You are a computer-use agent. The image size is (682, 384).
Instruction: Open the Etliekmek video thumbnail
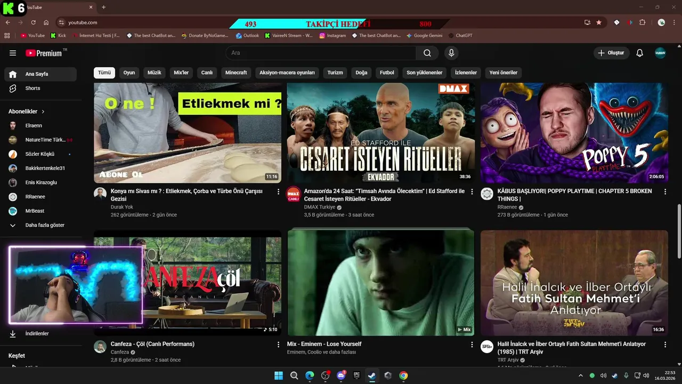point(188,133)
